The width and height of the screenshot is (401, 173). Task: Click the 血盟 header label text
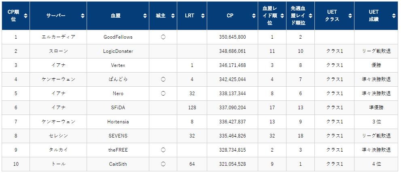pos(115,16)
